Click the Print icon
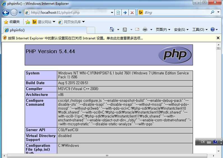 click(145, 29)
